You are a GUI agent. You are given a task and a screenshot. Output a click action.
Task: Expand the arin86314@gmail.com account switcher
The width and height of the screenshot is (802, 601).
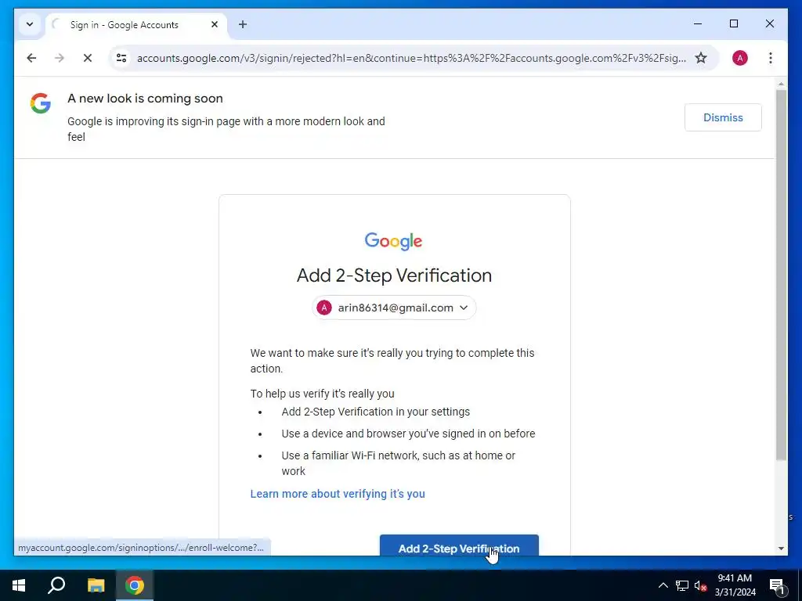pos(394,308)
